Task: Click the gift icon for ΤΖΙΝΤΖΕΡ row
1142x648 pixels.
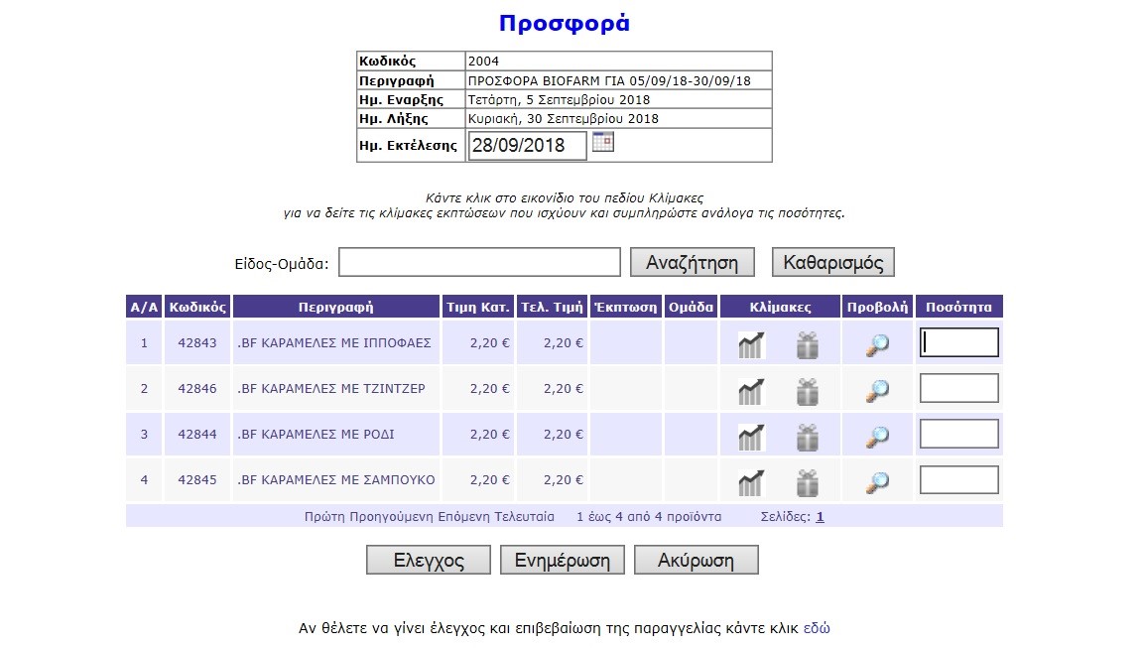Action: (x=807, y=392)
